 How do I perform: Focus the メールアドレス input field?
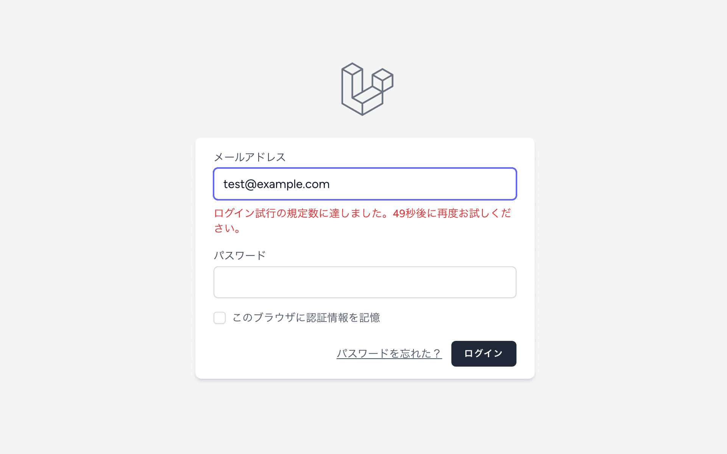pyautogui.click(x=365, y=184)
